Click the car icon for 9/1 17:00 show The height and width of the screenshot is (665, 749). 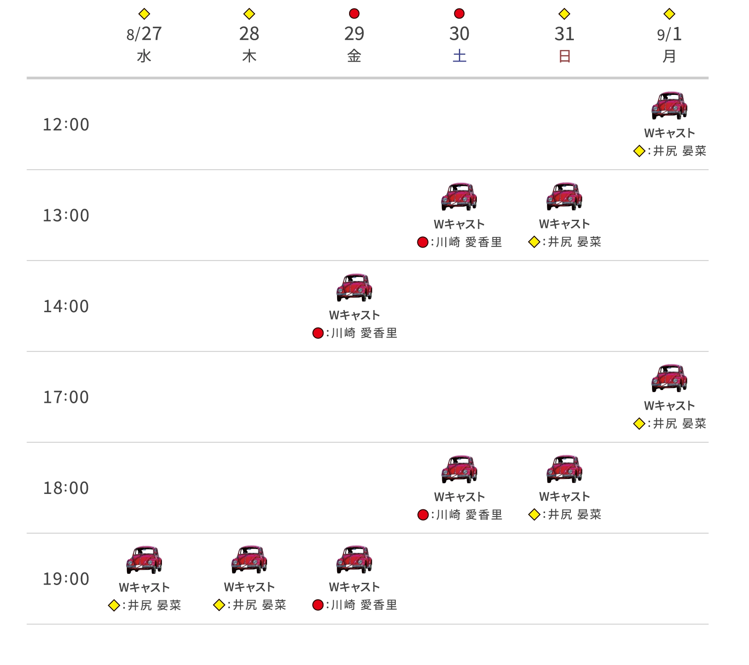(x=669, y=378)
